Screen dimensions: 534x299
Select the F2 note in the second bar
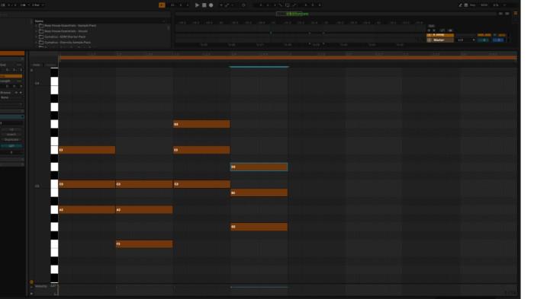pyautogui.click(x=144, y=244)
